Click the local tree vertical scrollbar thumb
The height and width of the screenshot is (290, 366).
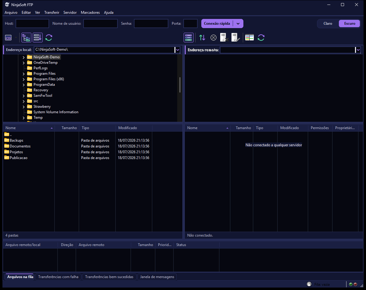[180, 85]
